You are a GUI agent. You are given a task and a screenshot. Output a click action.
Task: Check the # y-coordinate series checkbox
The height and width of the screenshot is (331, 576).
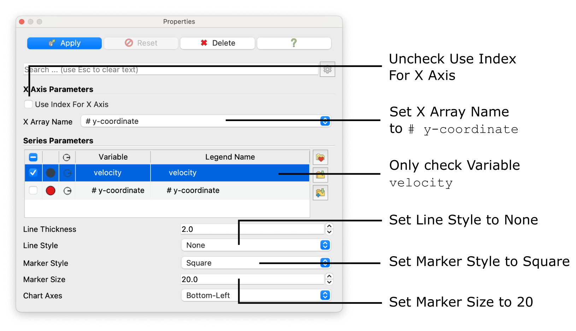pos(33,190)
